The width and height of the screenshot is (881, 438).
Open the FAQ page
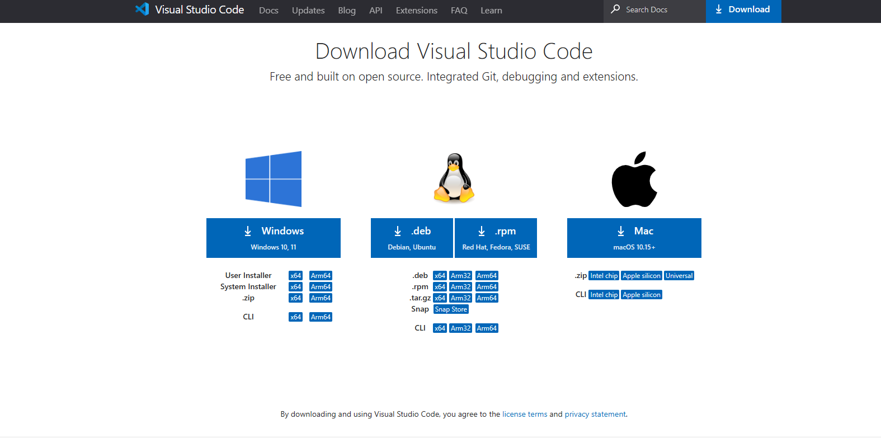[459, 10]
